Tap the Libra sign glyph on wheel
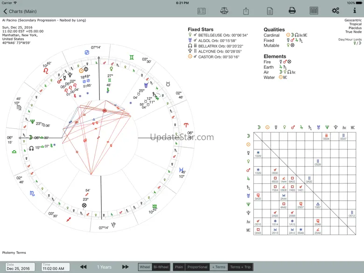Image resolution: width=364 pixels, height=273 pixels. click(14, 152)
